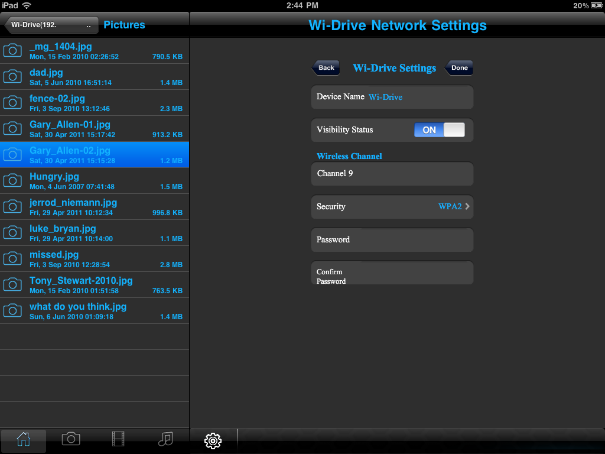This screenshot has width=605, height=454.
Task: Click the 913.2 KB file size
Action: tap(167, 135)
